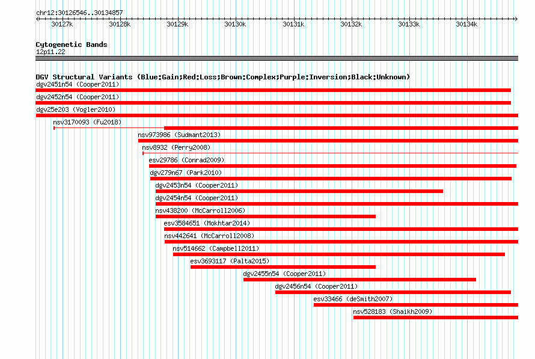This screenshot has width=535, height=359.
Task: Click the 30132k ruler tick label
Action: coord(350,24)
